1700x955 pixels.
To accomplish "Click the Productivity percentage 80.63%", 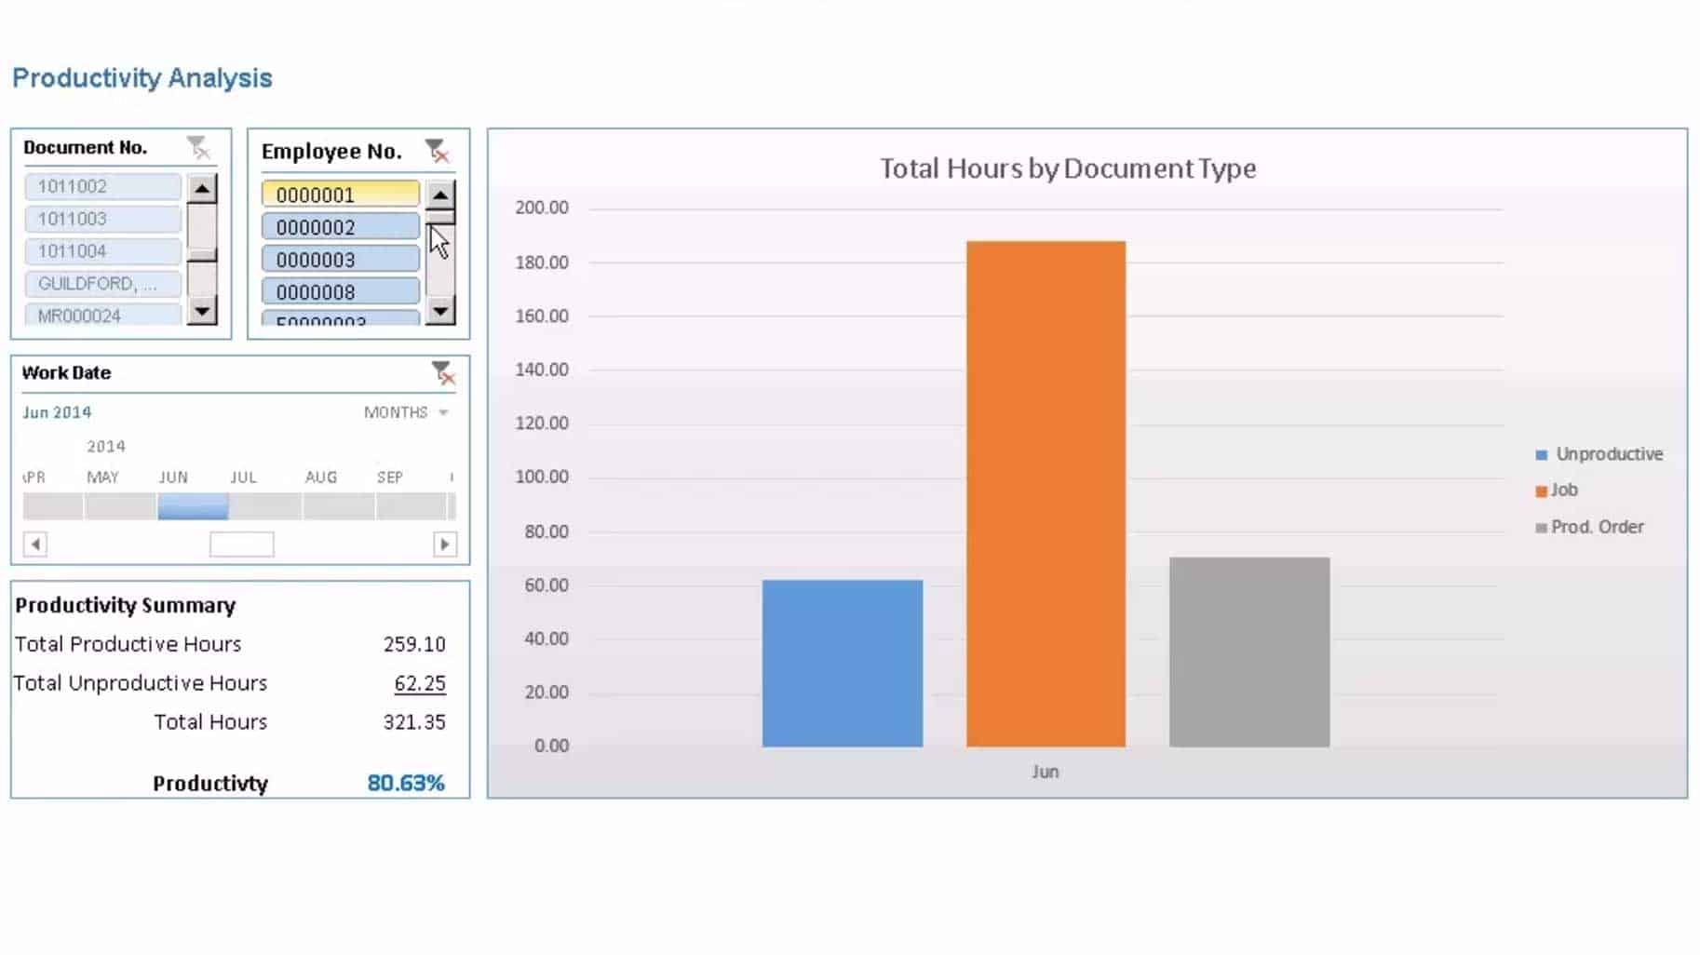I will [406, 783].
